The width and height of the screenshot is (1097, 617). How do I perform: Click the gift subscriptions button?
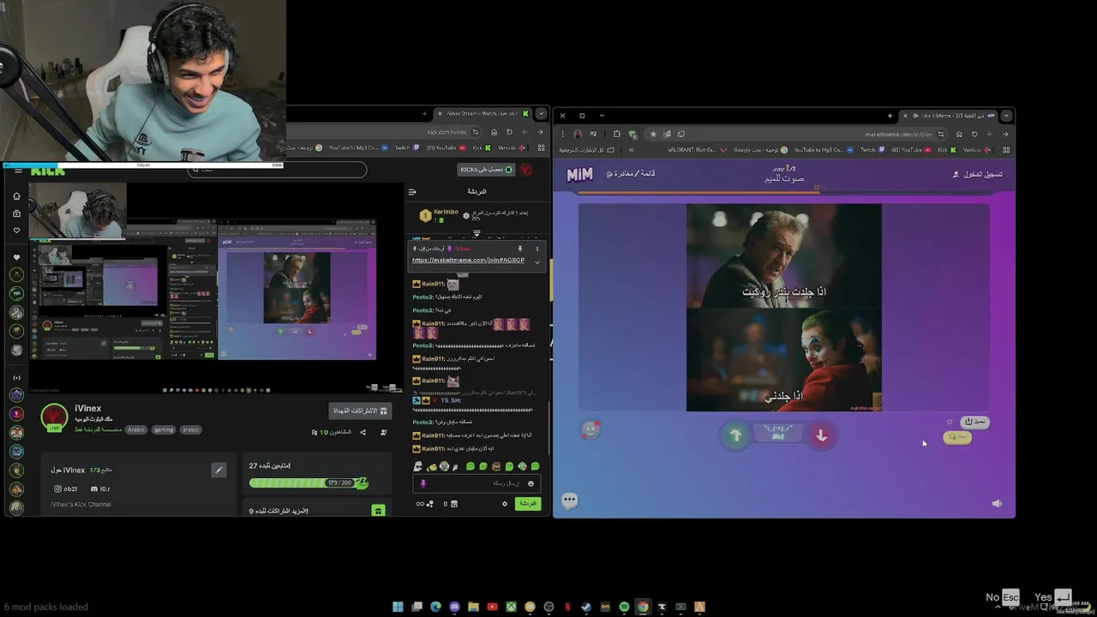point(360,411)
